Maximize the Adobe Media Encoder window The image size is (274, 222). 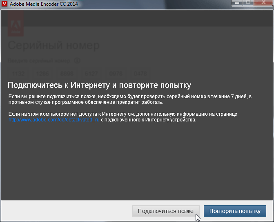click(248, 3)
